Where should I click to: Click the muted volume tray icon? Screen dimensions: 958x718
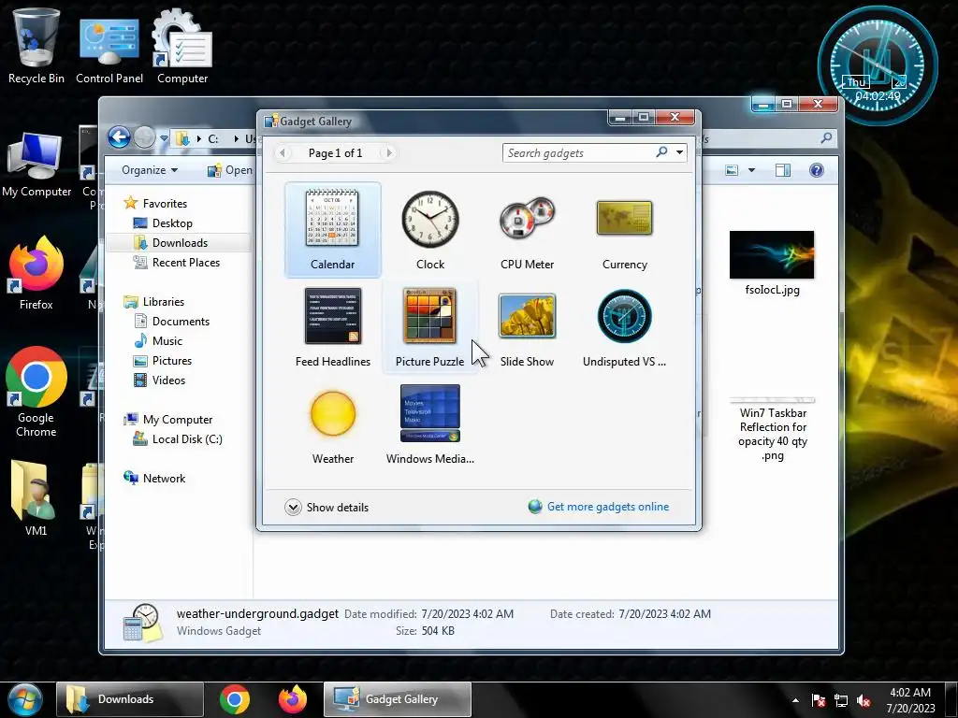click(864, 700)
